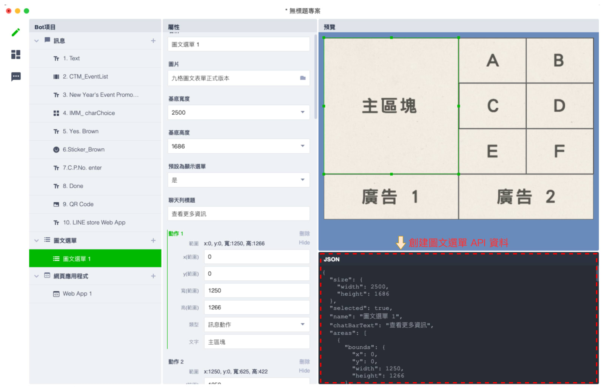604x391 pixels.
Task: Click 刪除 for 動作 1
Action: coord(304,234)
